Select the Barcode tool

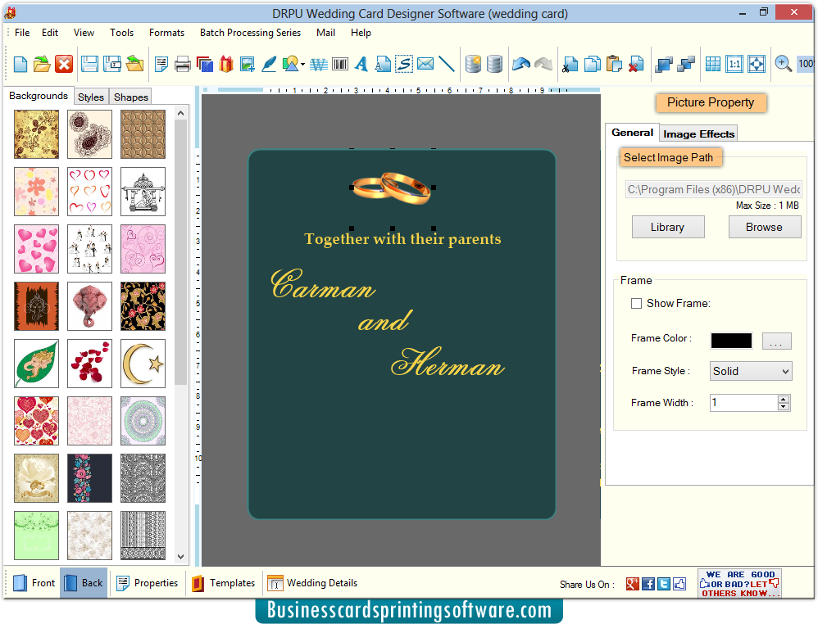click(x=340, y=64)
